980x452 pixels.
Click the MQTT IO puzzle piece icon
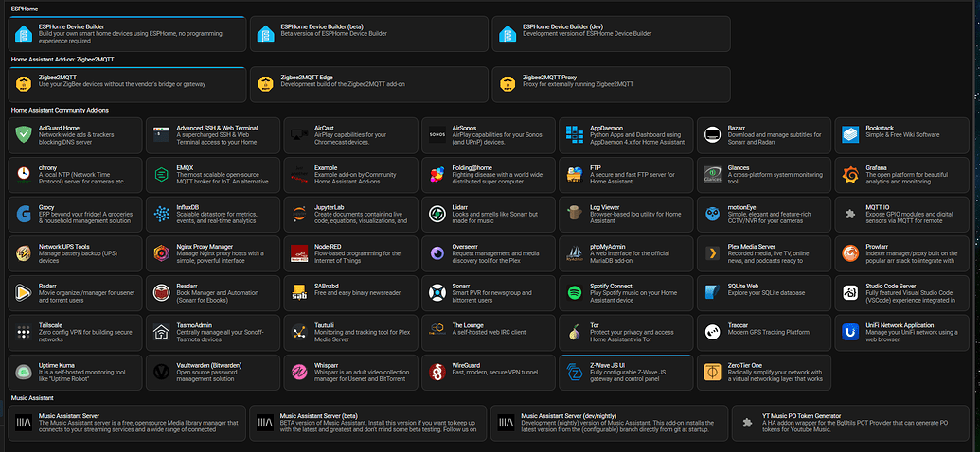850,214
